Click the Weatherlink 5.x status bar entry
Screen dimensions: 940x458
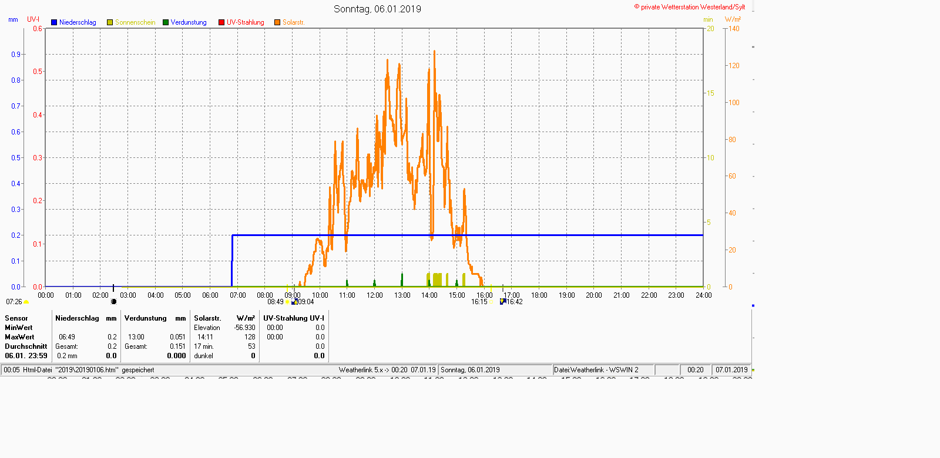point(387,370)
